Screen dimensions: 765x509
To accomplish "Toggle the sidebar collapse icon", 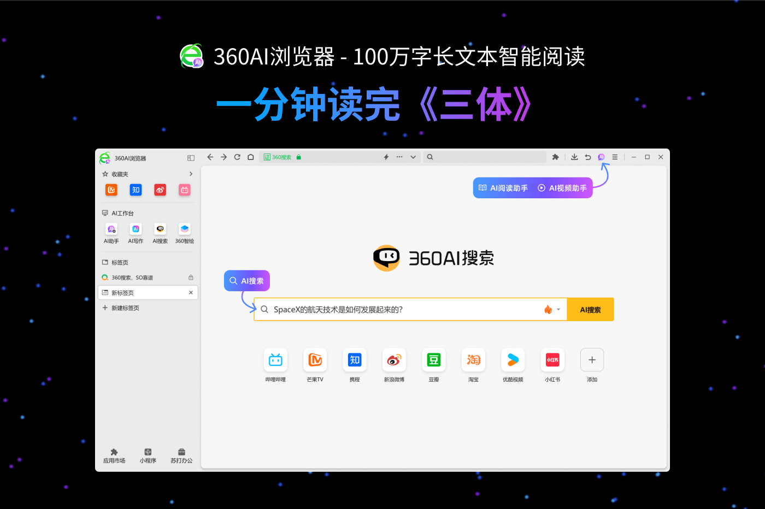I will tap(190, 157).
